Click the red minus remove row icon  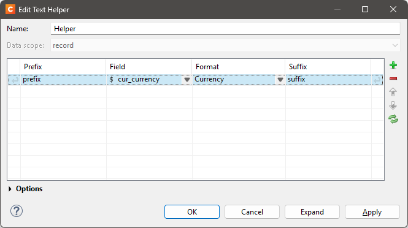click(x=393, y=78)
